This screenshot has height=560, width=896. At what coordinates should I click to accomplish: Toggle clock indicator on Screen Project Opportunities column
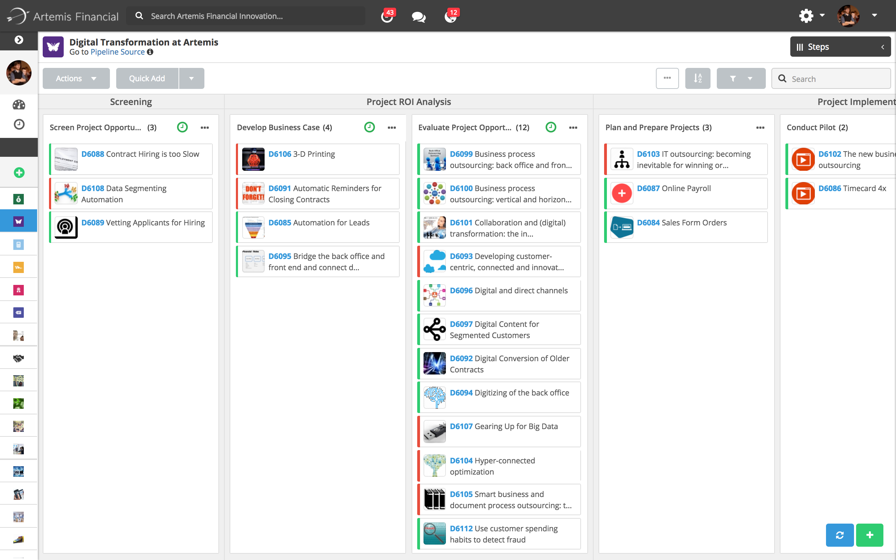[x=182, y=127]
